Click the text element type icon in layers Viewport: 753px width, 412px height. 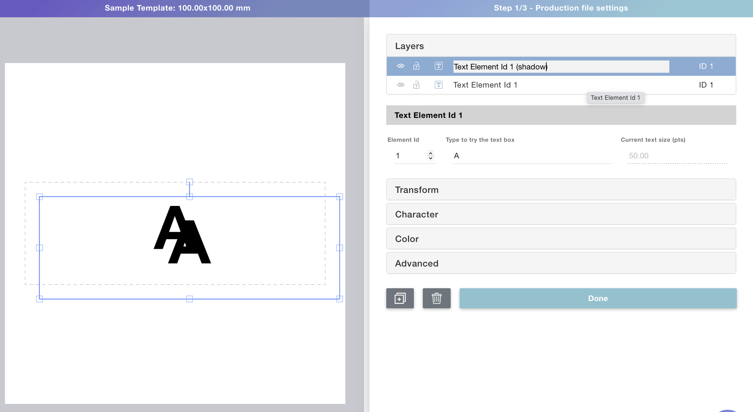coord(438,66)
